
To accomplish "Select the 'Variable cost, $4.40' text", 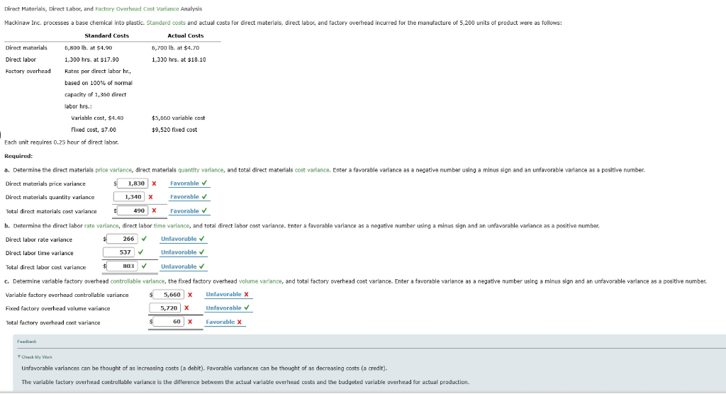I will (x=97, y=118).
